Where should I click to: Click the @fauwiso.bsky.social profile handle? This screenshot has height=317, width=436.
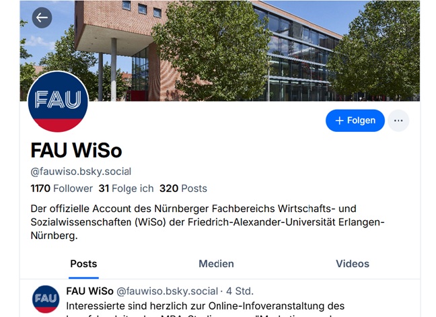(x=81, y=172)
